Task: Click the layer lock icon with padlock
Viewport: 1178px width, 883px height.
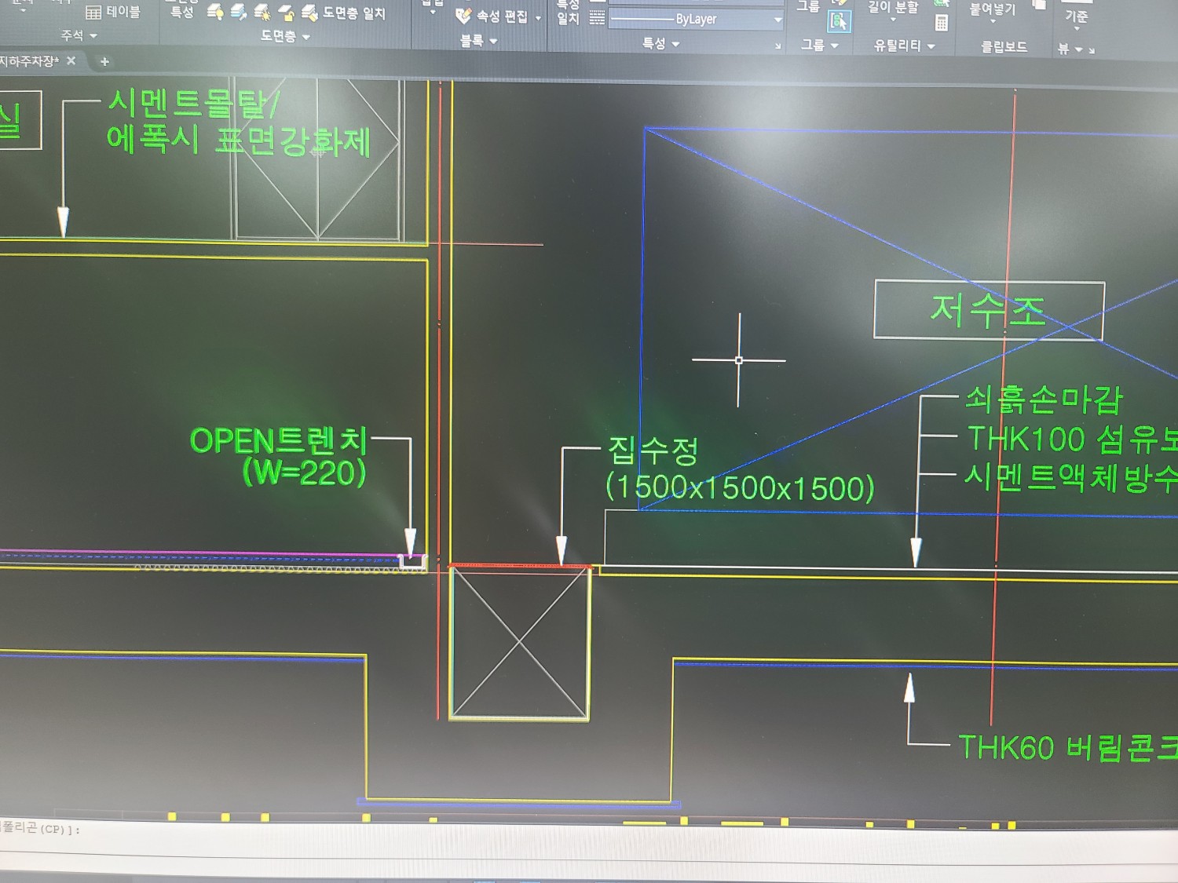Action: coord(286,13)
